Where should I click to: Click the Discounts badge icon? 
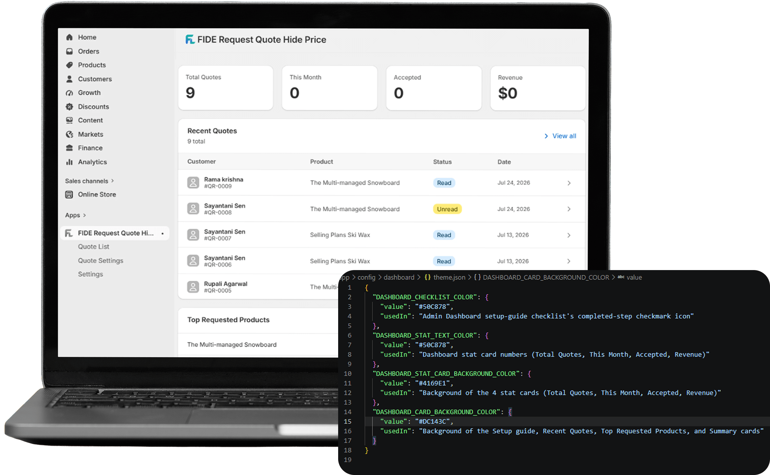(69, 107)
